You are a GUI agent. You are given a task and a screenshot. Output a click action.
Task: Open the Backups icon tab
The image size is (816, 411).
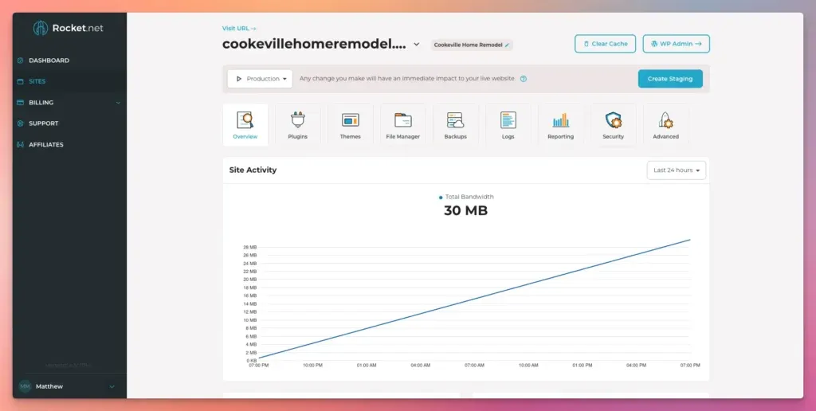455,125
